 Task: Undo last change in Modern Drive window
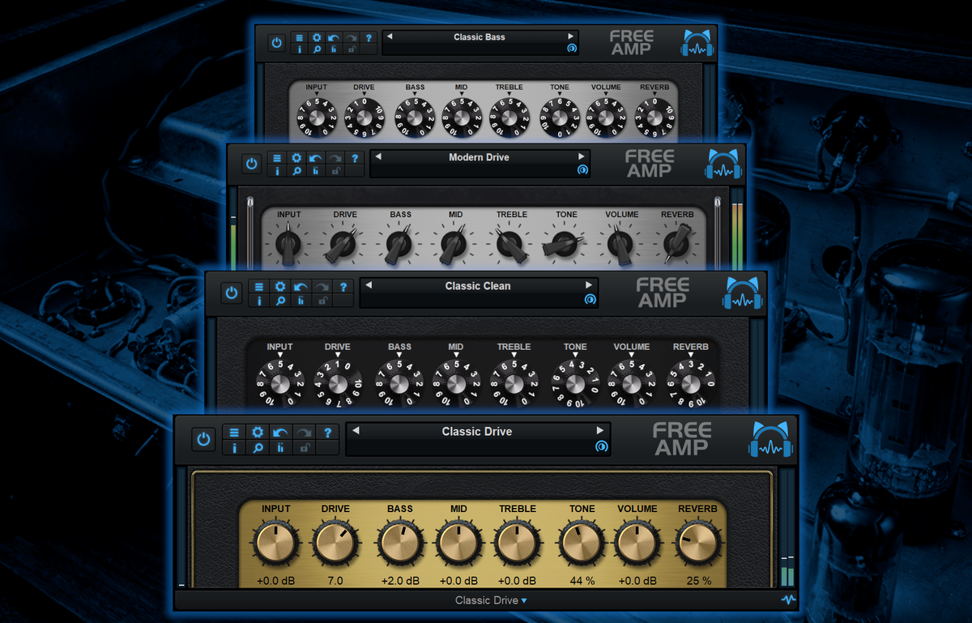tap(314, 159)
